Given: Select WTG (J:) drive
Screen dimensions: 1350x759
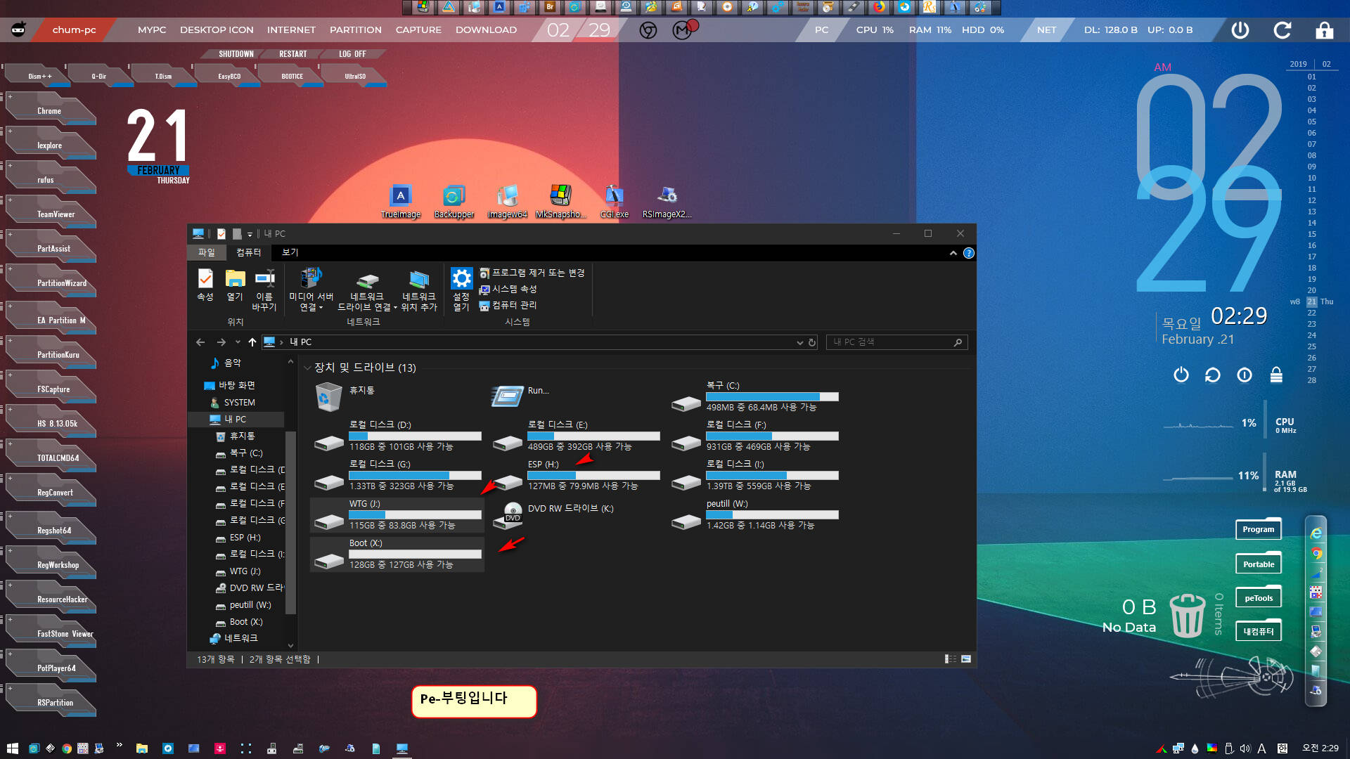Looking at the screenshot, I should pos(397,515).
